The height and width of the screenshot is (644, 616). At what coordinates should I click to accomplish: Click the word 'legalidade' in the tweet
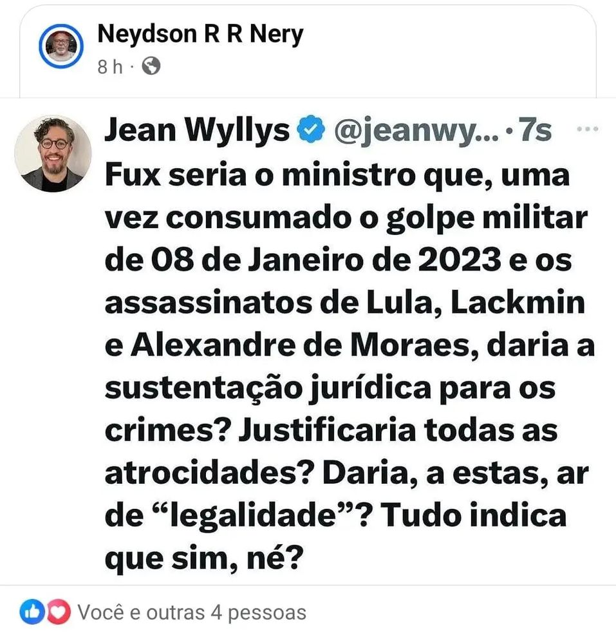(253, 515)
